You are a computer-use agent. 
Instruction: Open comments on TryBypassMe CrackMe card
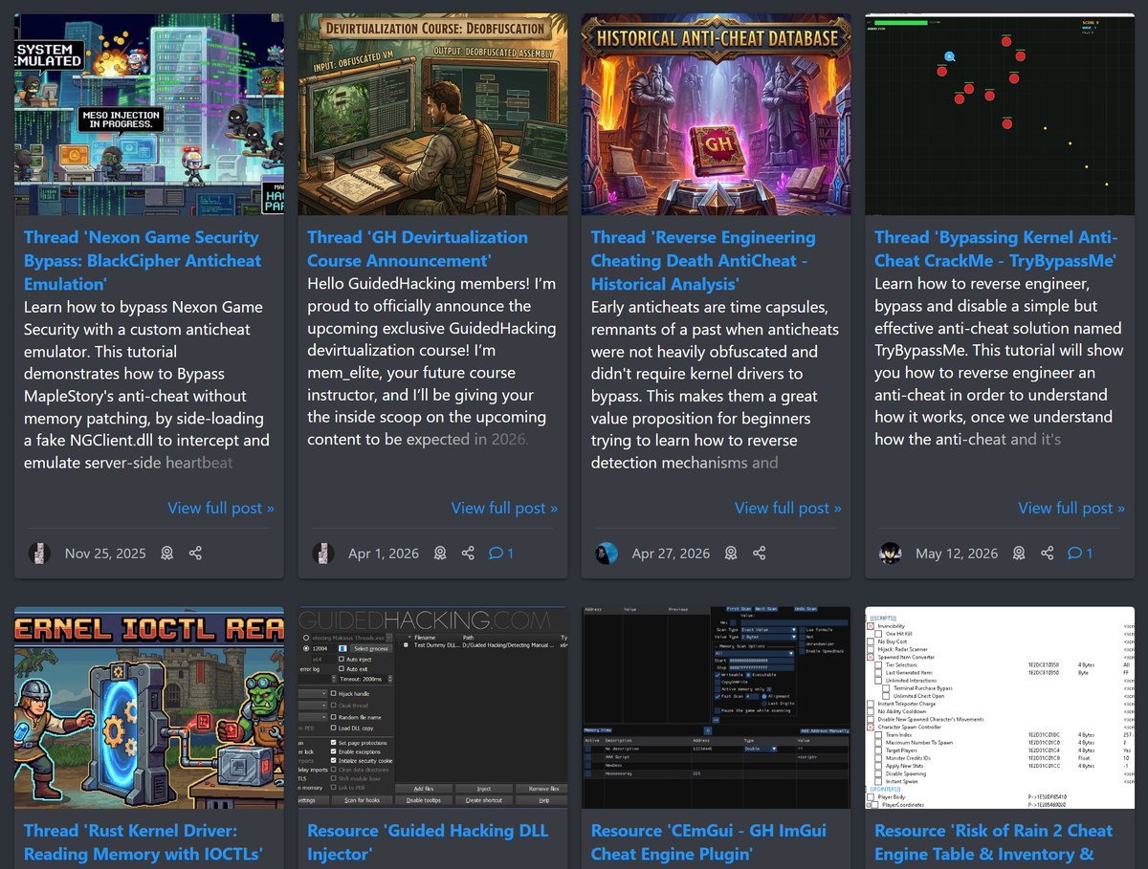coord(1080,554)
